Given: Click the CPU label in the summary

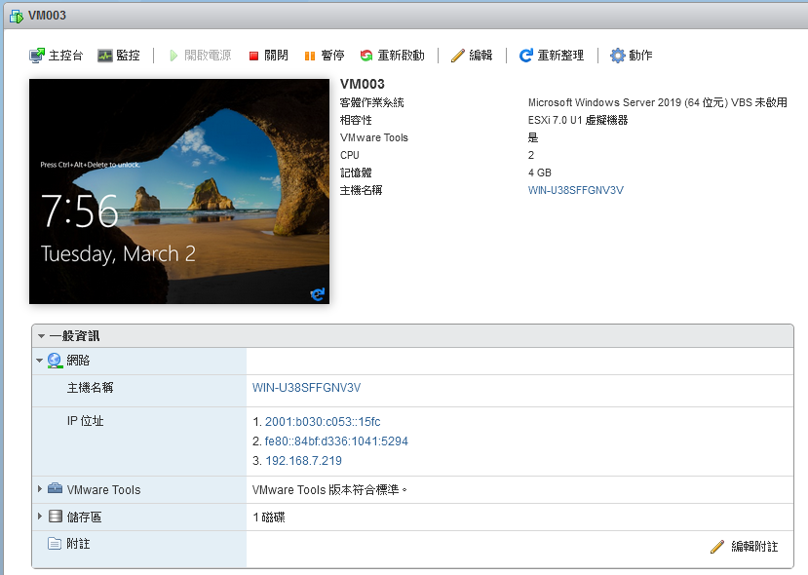Looking at the screenshot, I should click(x=349, y=155).
